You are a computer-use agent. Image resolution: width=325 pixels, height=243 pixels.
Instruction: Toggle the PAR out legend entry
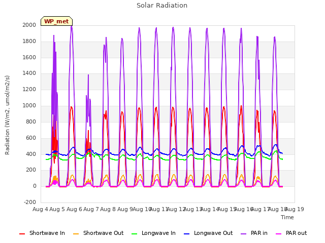pyautogui.click(x=291, y=233)
